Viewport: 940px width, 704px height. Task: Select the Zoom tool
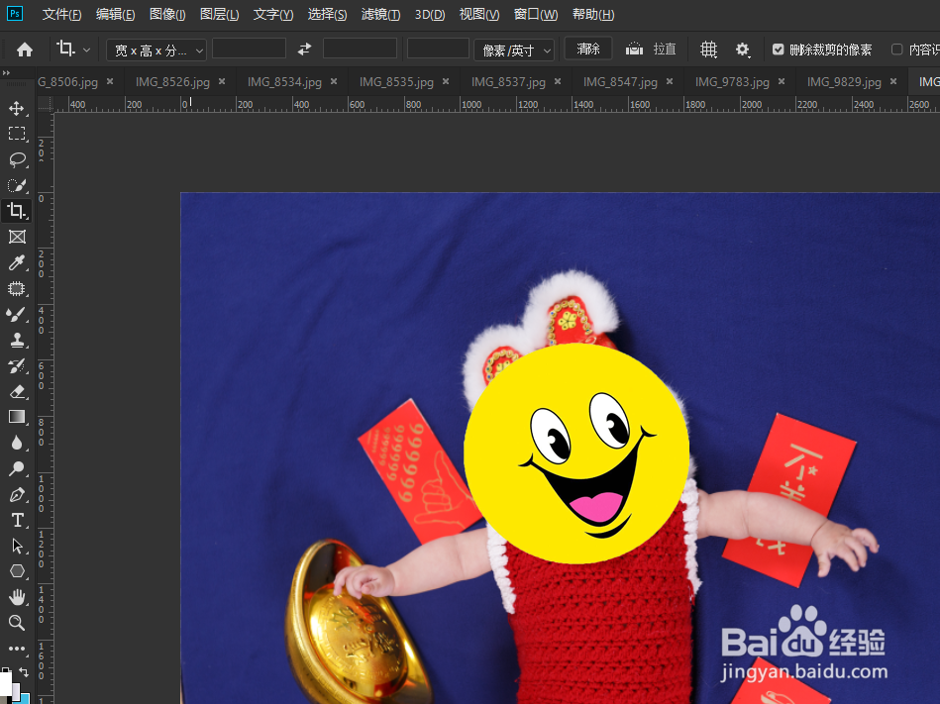17,623
